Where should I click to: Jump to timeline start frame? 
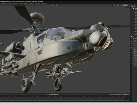[x=50, y=94]
